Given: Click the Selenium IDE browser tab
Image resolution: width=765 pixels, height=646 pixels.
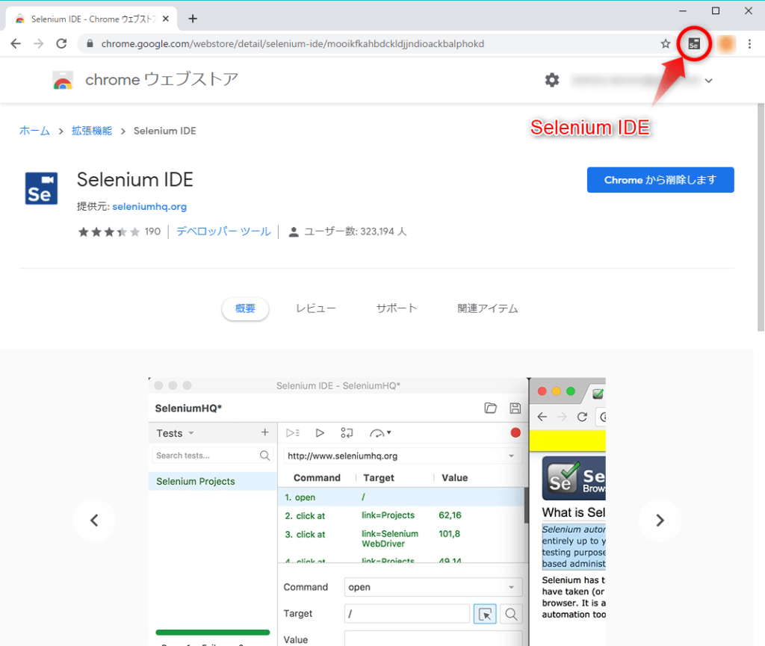Looking at the screenshot, I should 90,19.
